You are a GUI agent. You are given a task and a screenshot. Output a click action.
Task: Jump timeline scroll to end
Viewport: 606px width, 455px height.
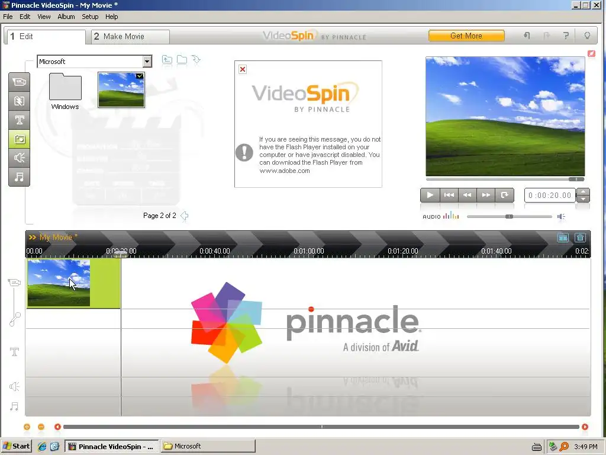(x=585, y=427)
